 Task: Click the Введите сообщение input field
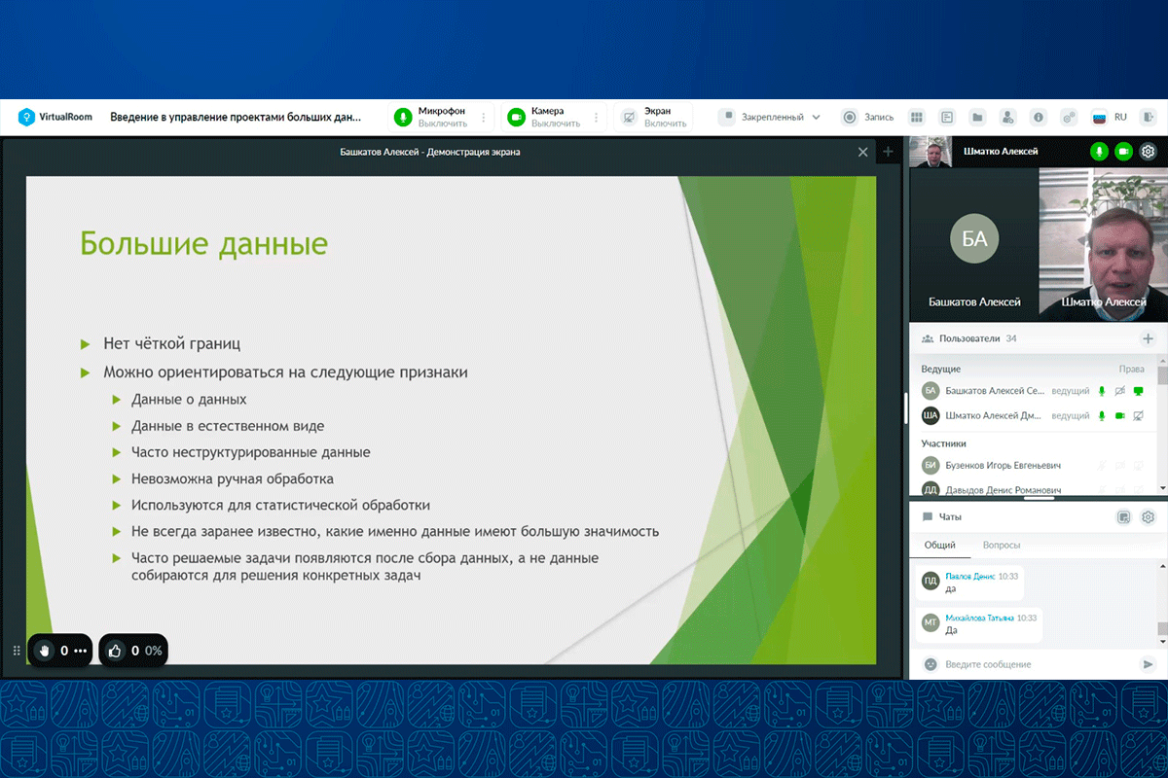click(1037, 664)
